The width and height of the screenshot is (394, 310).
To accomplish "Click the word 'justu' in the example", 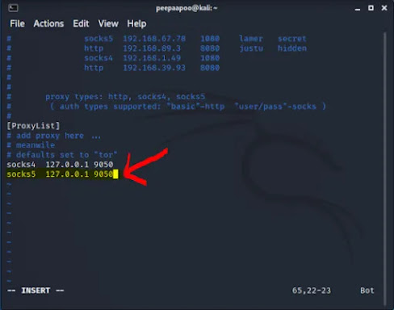I will [251, 48].
